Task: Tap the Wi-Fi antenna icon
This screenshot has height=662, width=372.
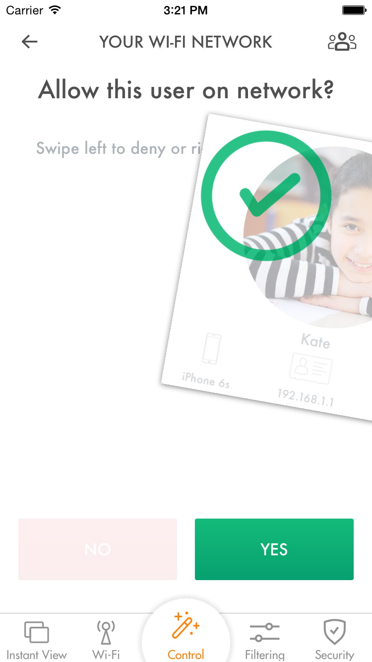Action: (106, 632)
